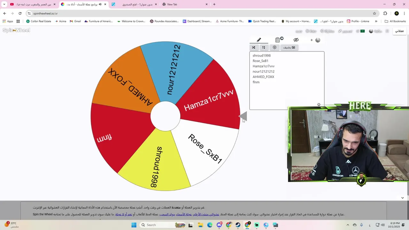409x230 pixels.
Task: Click the Spin the Wheel logo
Action: [16, 30]
